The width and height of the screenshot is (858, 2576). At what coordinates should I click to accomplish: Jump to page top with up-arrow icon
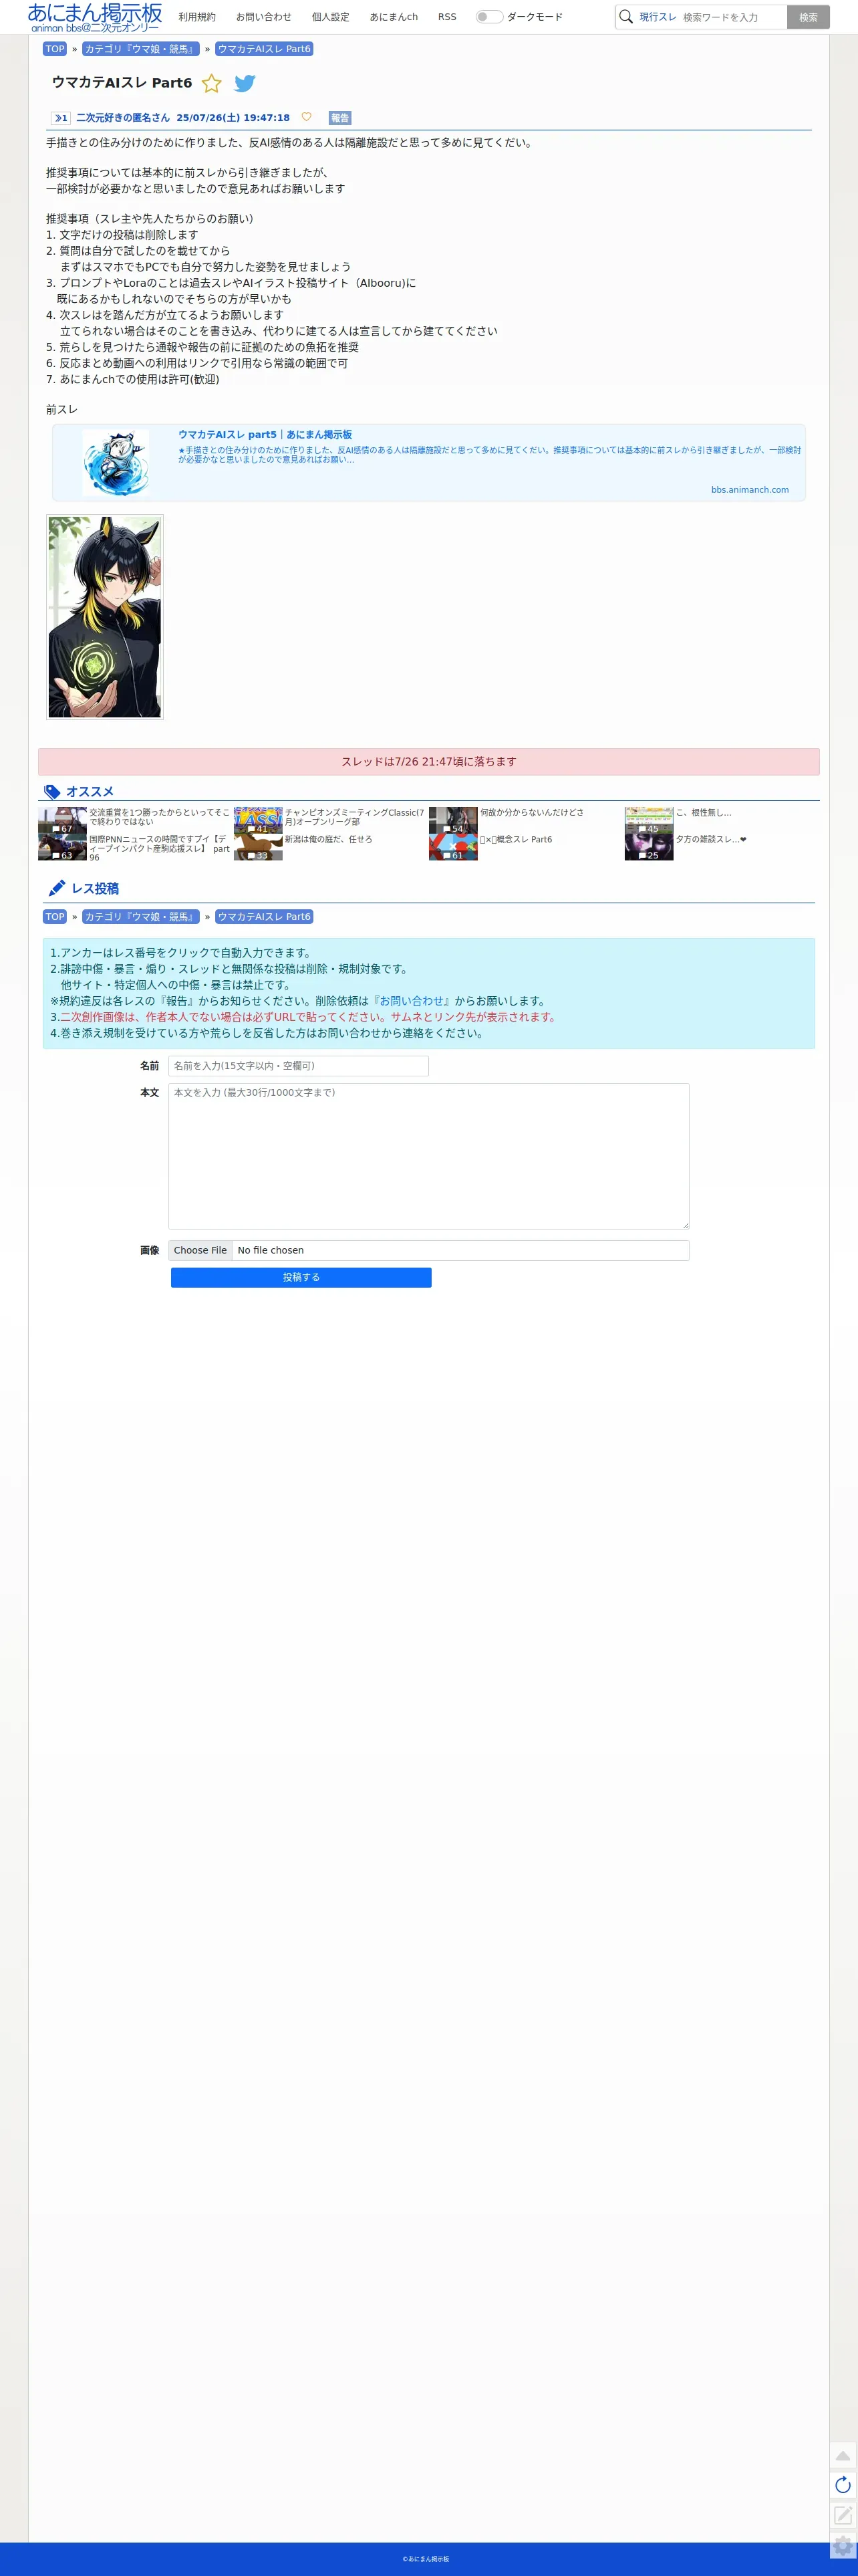(x=843, y=2455)
